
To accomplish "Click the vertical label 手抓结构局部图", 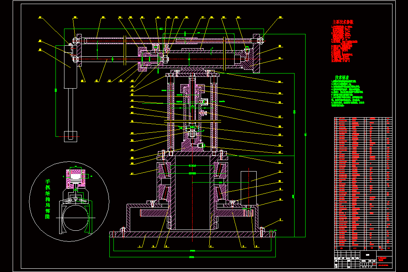I will (x=48, y=199).
